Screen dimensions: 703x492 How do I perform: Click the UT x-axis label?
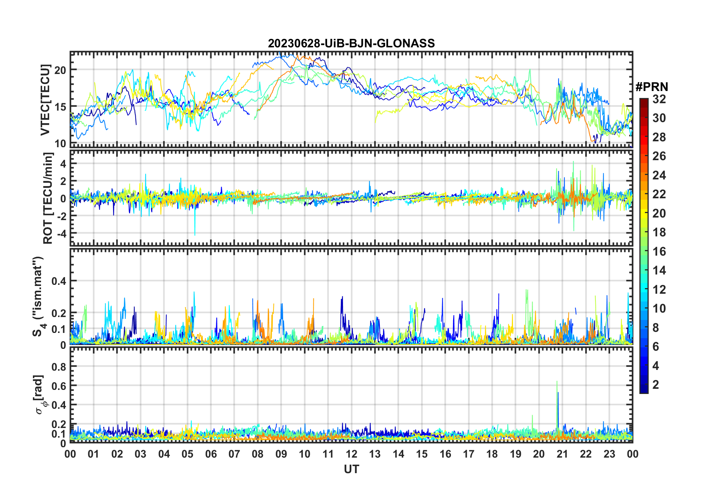click(x=351, y=469)
